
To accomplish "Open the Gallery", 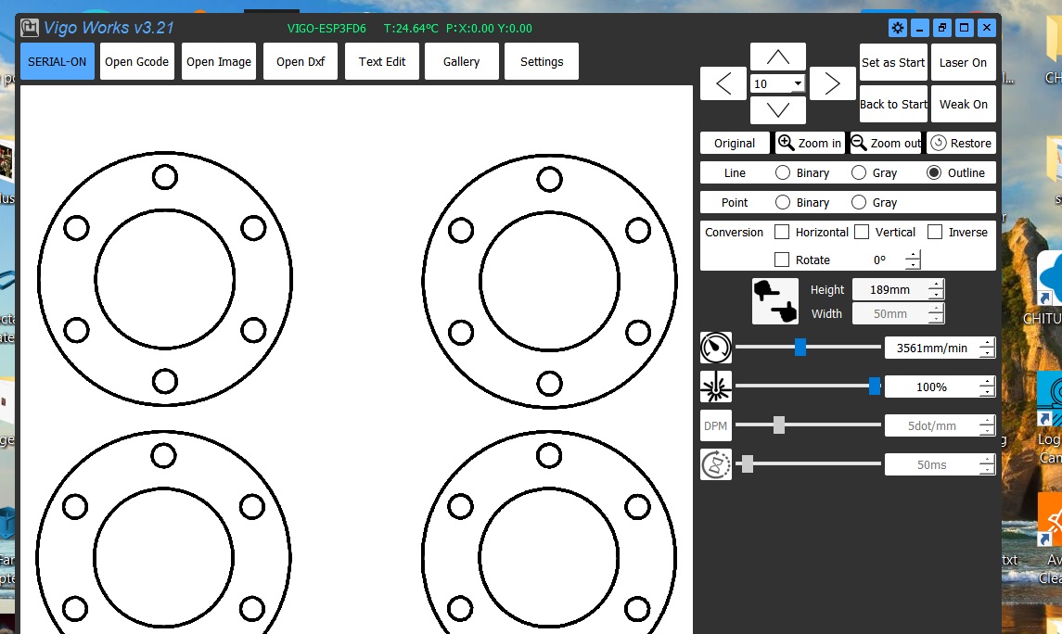I will (x=461, y=61).
